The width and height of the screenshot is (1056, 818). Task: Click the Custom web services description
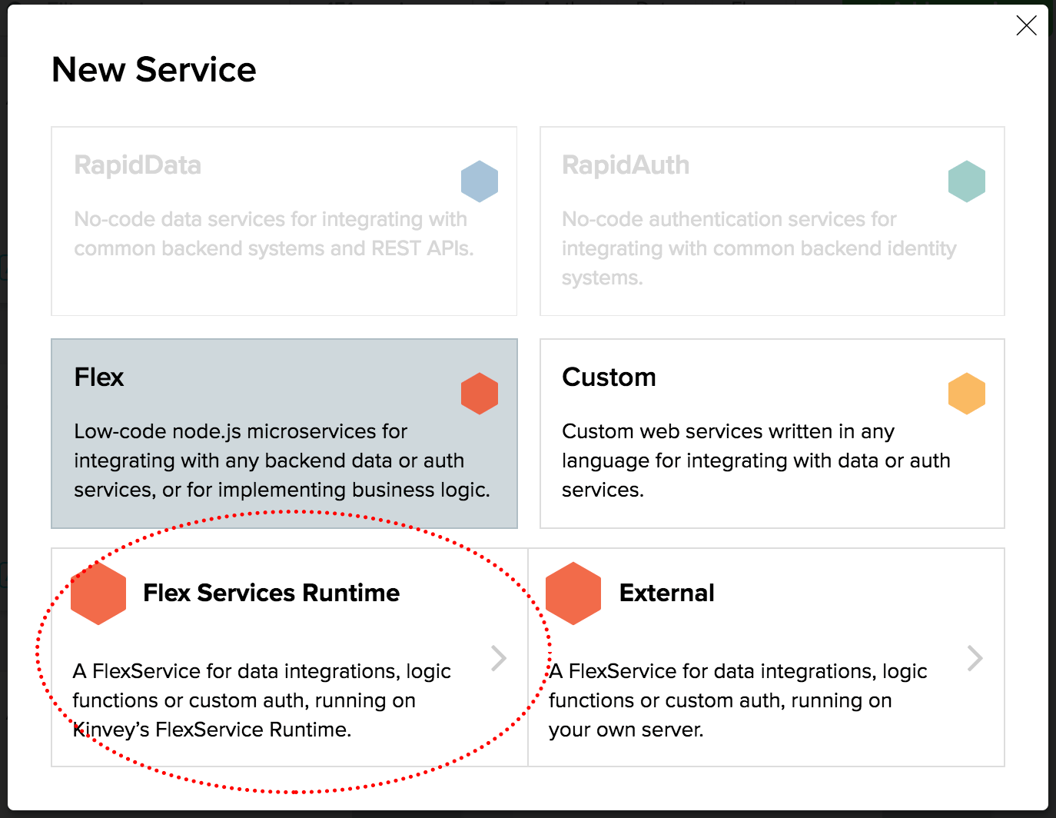(x=755, y=461)
